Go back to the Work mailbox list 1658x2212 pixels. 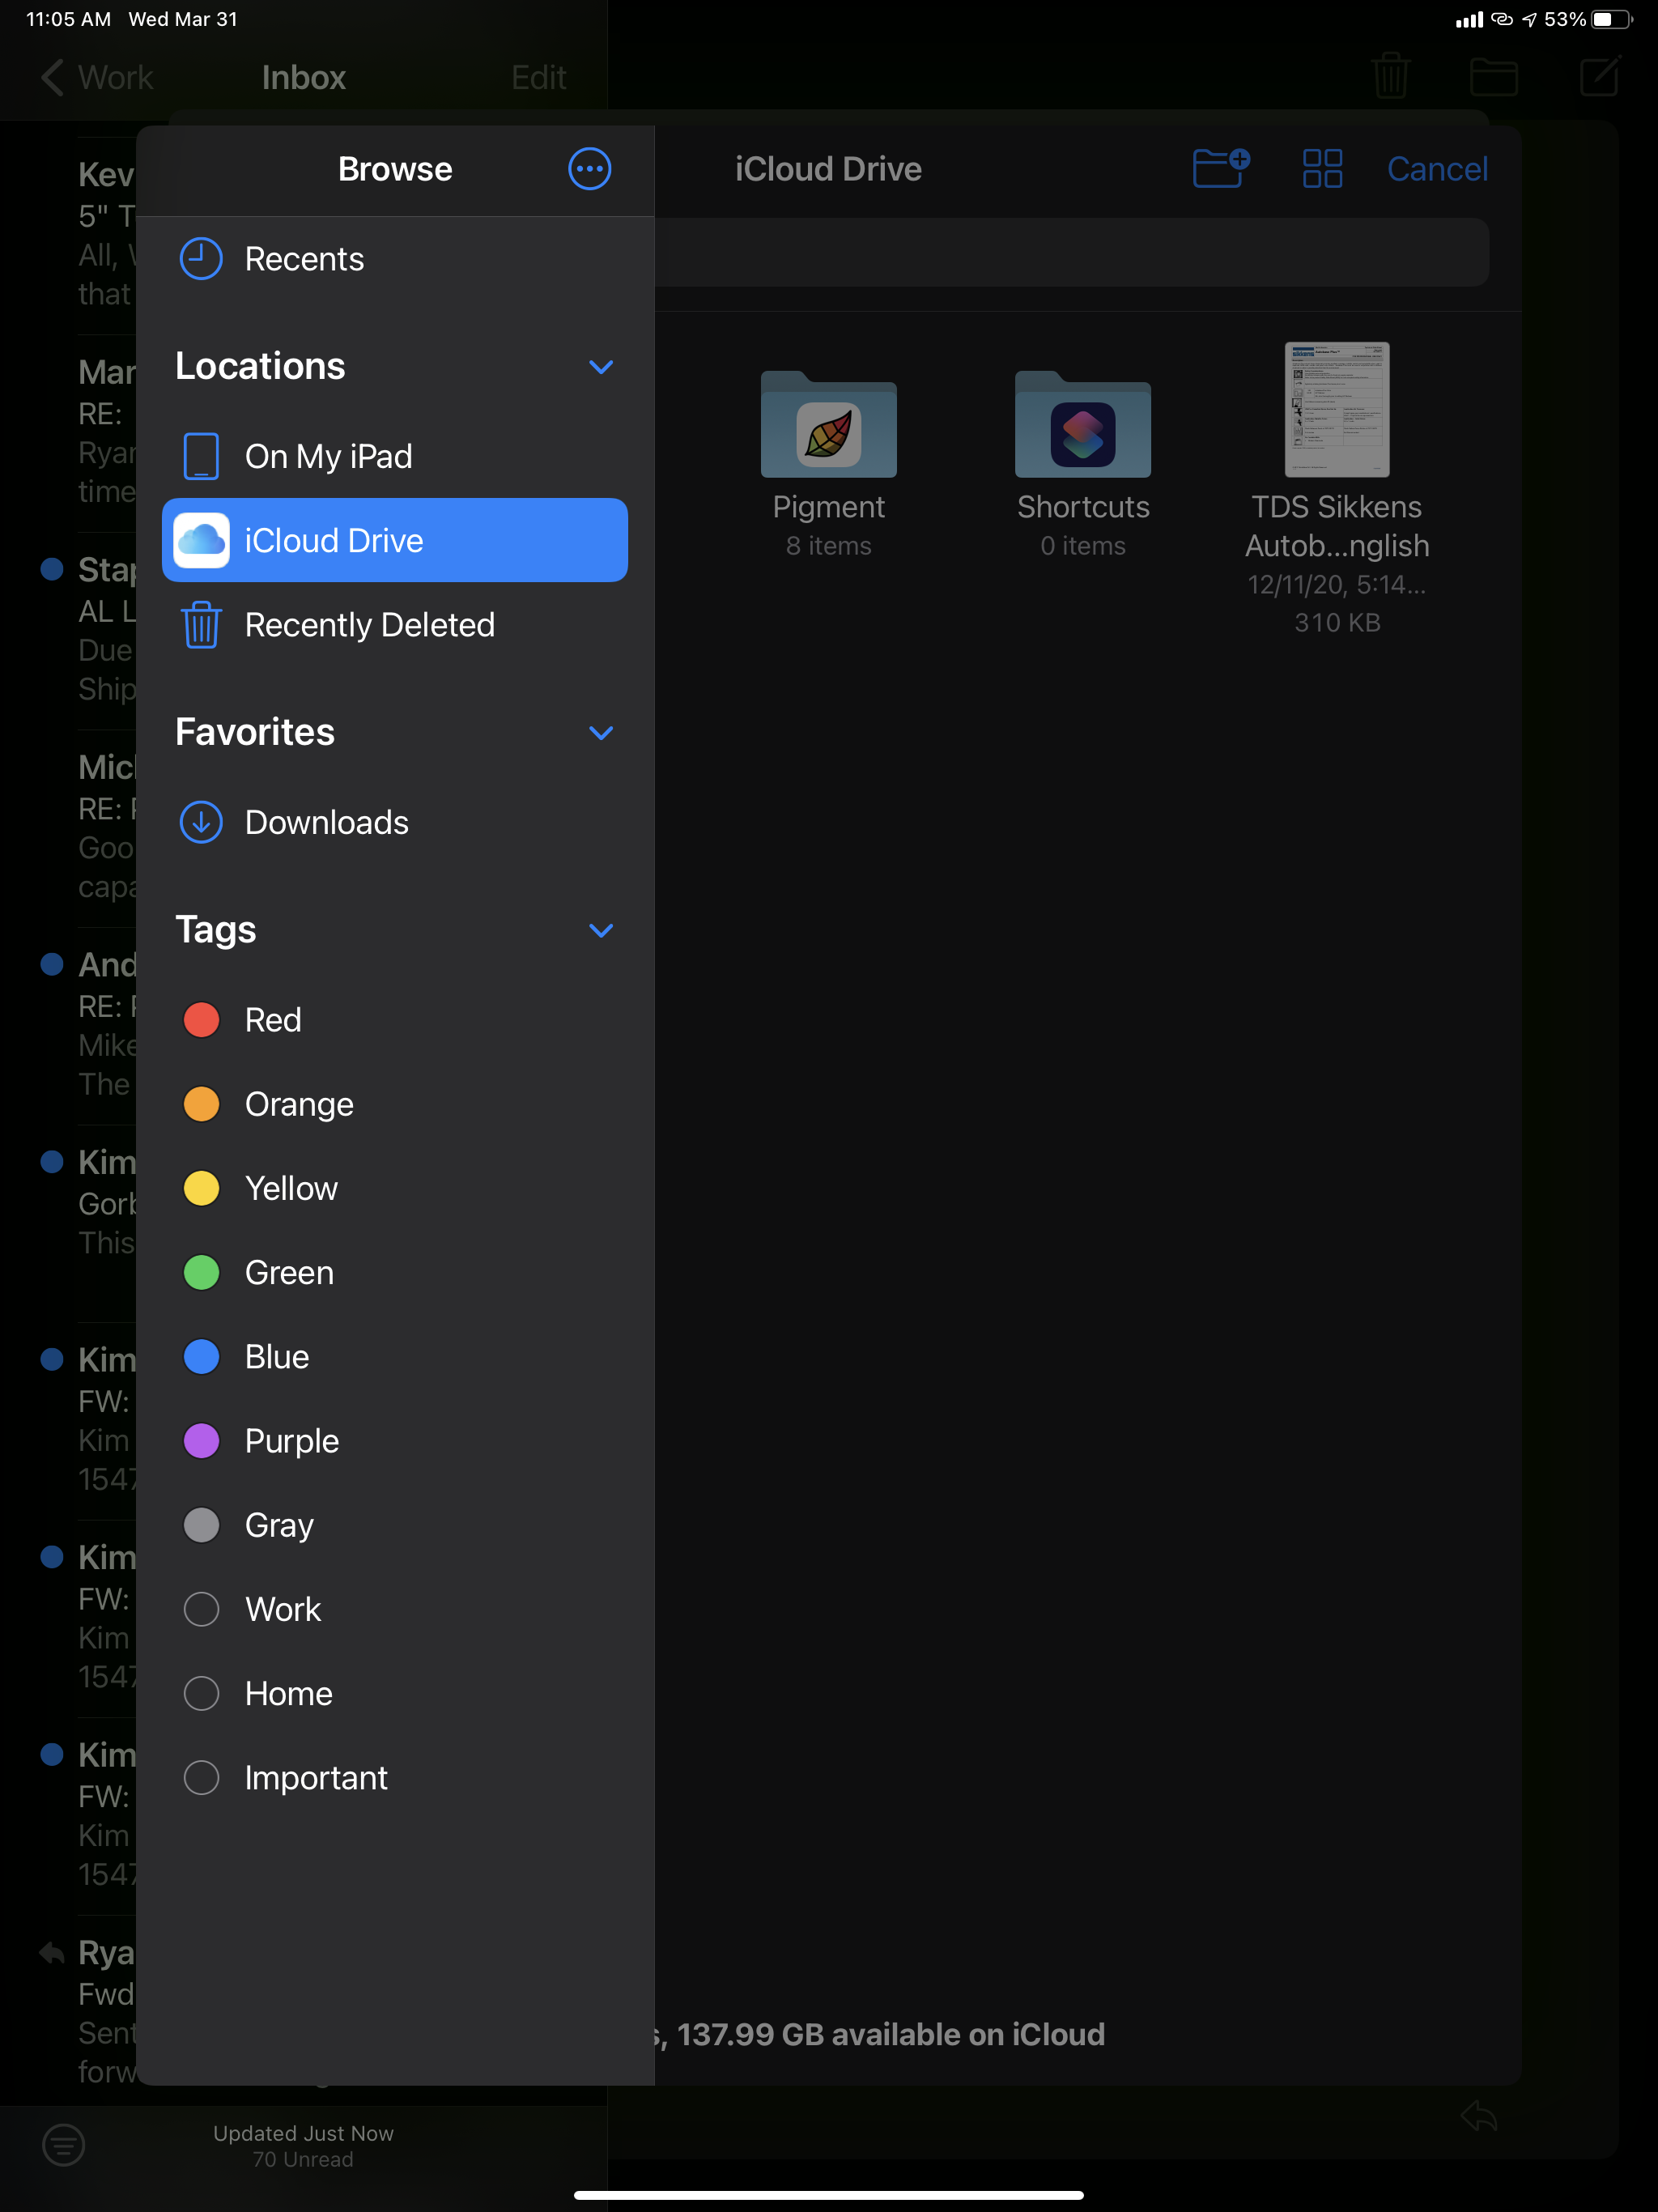[96, 77]
